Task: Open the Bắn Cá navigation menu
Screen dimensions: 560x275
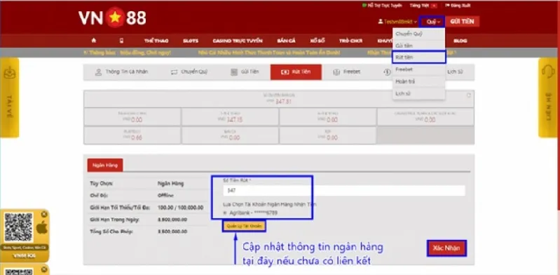Action: (286, 41)
